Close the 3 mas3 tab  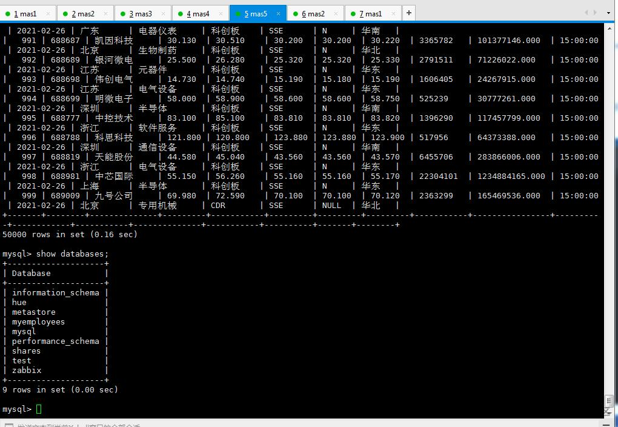163,14
